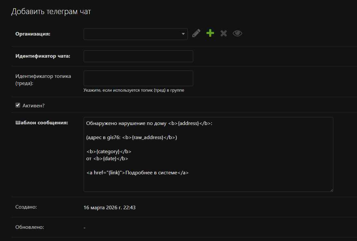Click the pencil icon to edit organization
The image size is (357, 241).
tap(196, 33)
